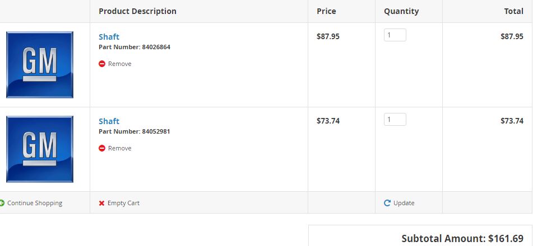This screenshot has width=533, height=246.
Task: Click the Total column header
Action: tap(513, 11)
